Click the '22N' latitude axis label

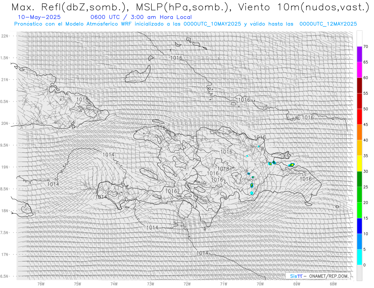(x=5, y=36)
